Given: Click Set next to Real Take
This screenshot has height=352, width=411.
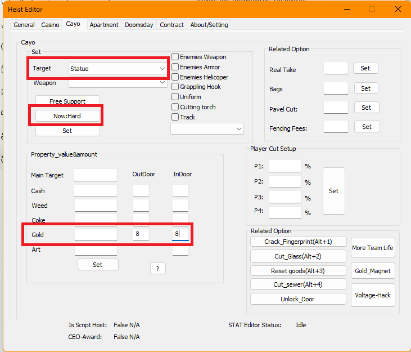Looking at the screenshot, I should pyautogui.click(x=365, y=68).
